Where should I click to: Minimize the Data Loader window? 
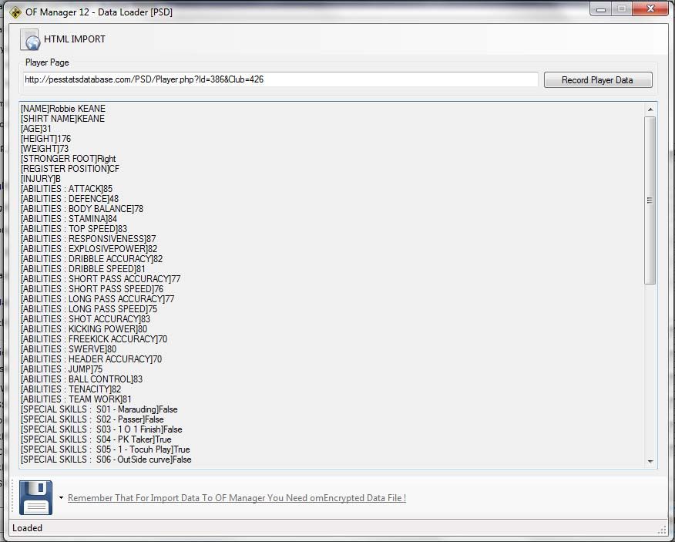(x=602, y=9)
